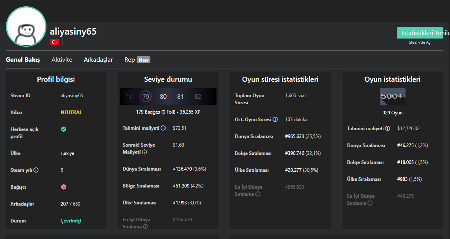Click the $72,51 estimated cost value
Viewport: 450px width, 239px height.
(180, 128)
